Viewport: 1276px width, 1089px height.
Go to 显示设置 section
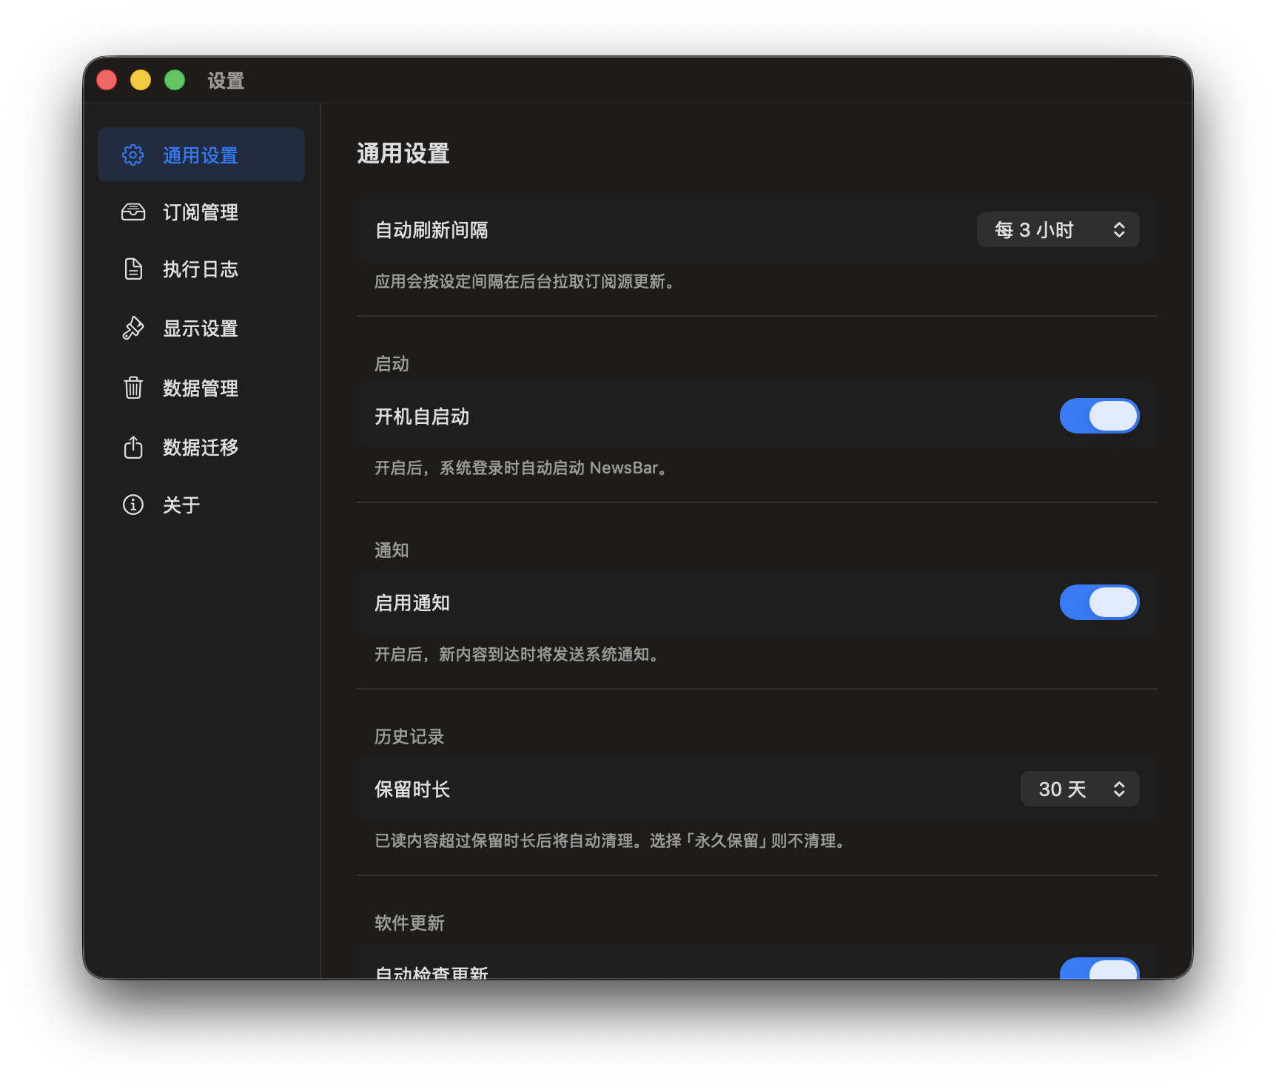201,328
